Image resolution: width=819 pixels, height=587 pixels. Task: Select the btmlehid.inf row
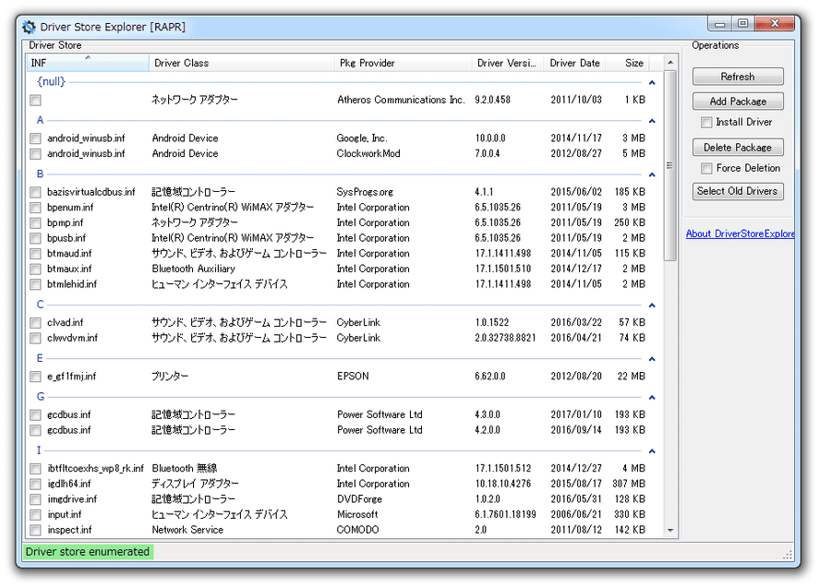click(339, 284)
